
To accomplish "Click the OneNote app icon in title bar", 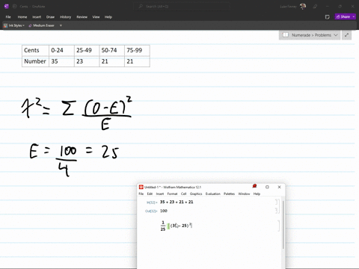I will 7,7.
